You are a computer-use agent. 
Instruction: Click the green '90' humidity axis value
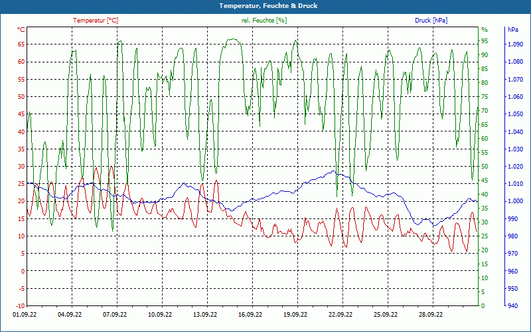click(x=485, y=55)
